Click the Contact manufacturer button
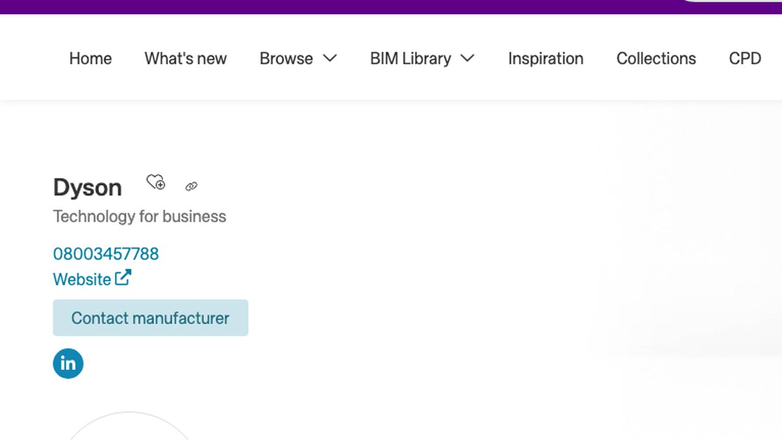The width and height of the screenshot is (782, 440). [x=150, y=318]
